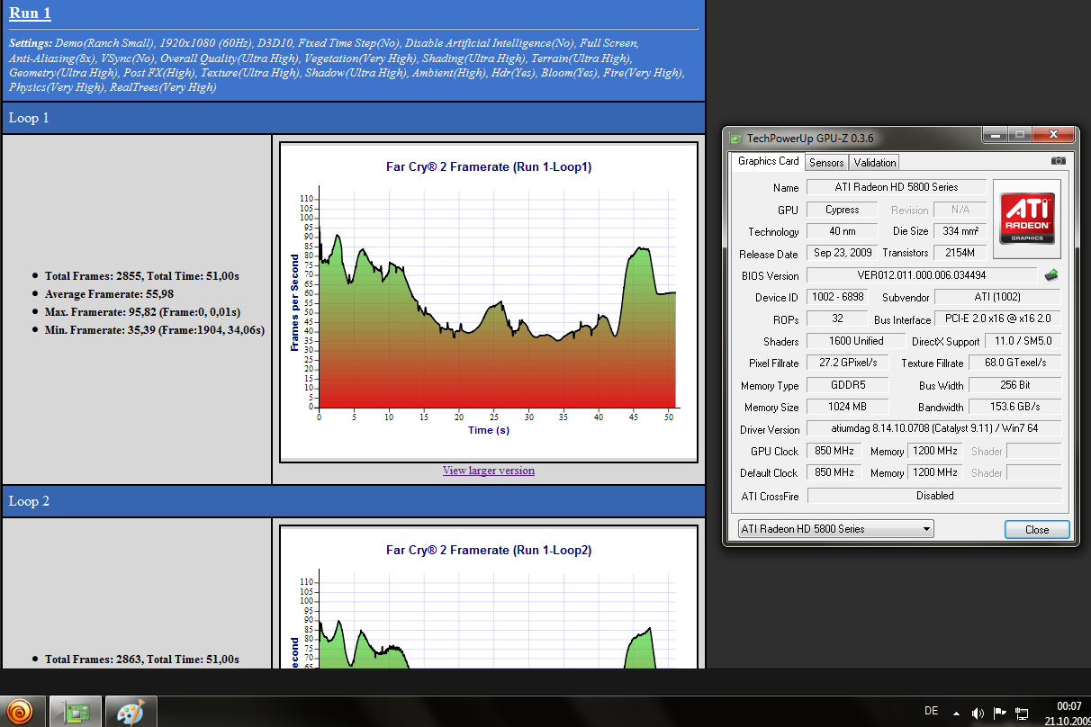Take a GPU-Z screenshot via the camera icon
Image resolution: width=1091 pixels, height=727 pixels.
1058,161
